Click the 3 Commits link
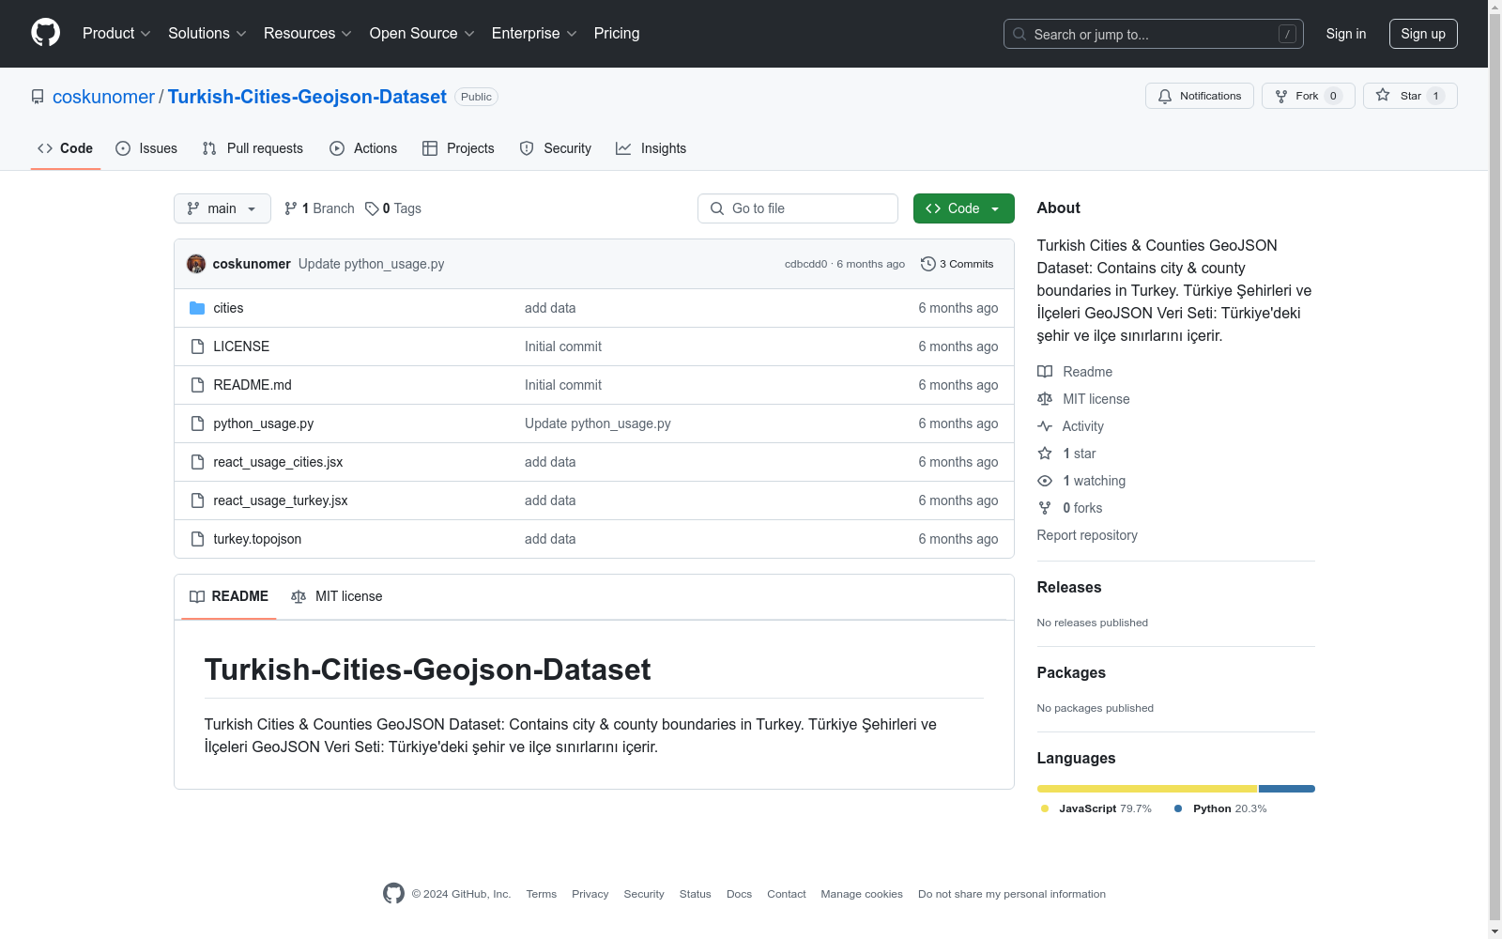Viewport: 1502px width, 939px height. point(958,264)
